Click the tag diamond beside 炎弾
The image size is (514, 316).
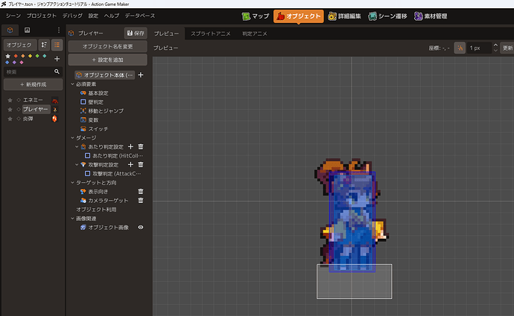tap(19, 119)
